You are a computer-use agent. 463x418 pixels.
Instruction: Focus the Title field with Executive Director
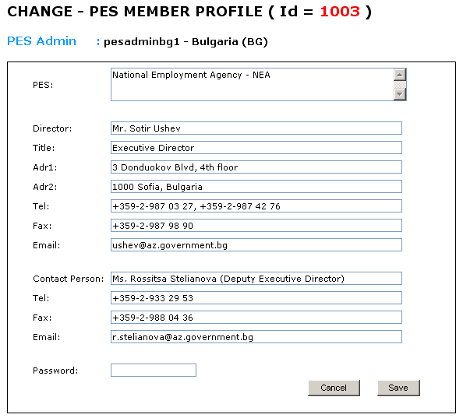[x=256, y=148]
